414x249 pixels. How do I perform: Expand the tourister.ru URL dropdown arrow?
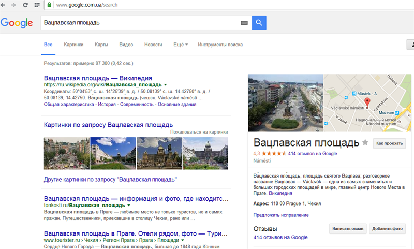coord(183,240)
